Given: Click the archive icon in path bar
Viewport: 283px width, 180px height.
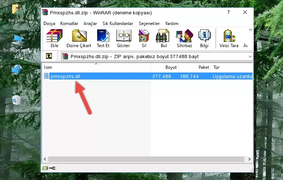Looking at the screenshot, I should pyautogui.click(x=65, y=57).
